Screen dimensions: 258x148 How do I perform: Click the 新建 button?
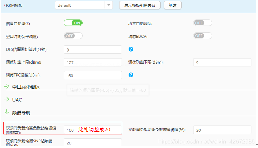coord(173,5)
